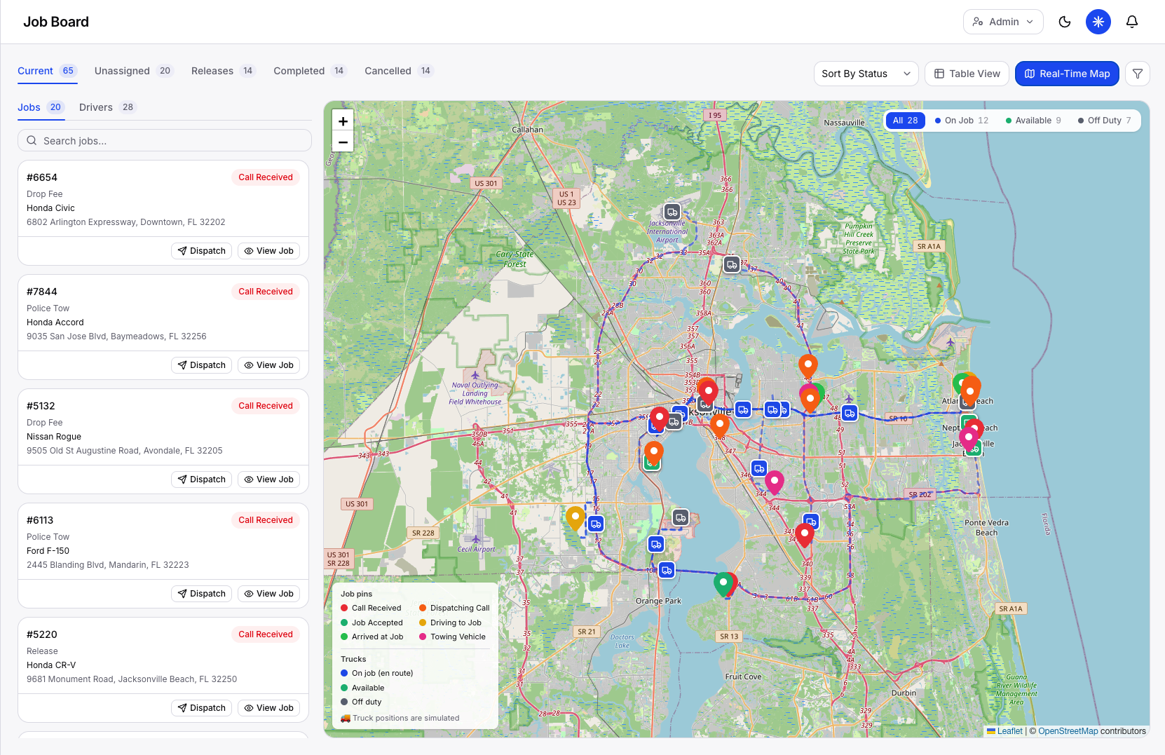1165x755 pixels.
Task: Switch to Unassigned tab
Action: click(133, 71)
